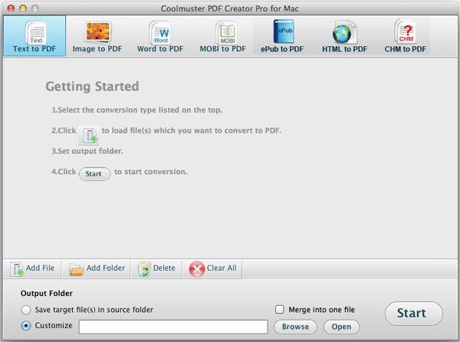This screenshot has height=342, width=460.
Task: Click the Add File toolbar button
Action: click(32, 268)
